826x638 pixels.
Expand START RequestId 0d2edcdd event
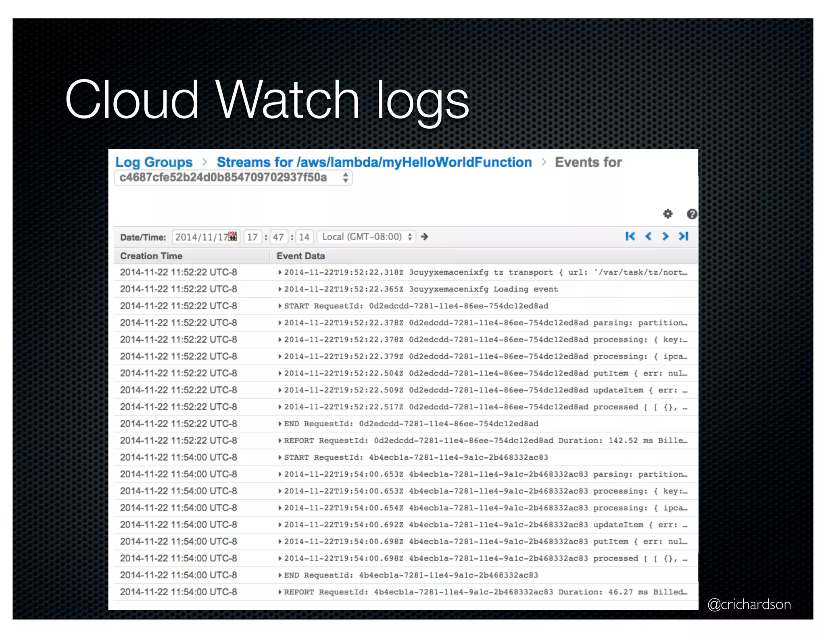[x=280, y=306]
